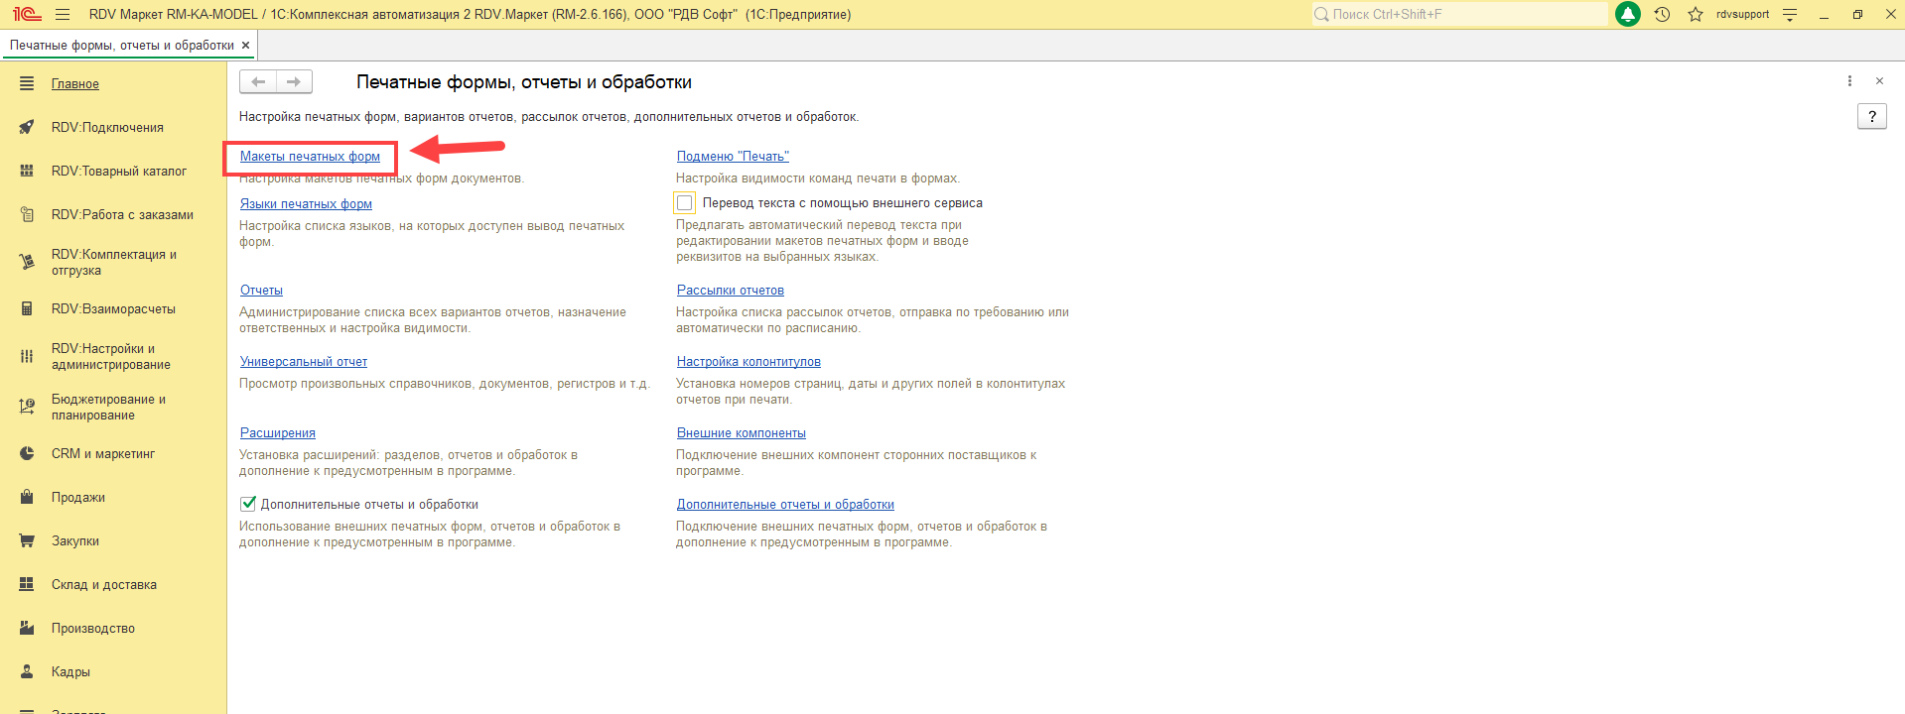Show the history clock icon
The width and height of the screenshot is (1905, 714).
[x=1662, y=14]
